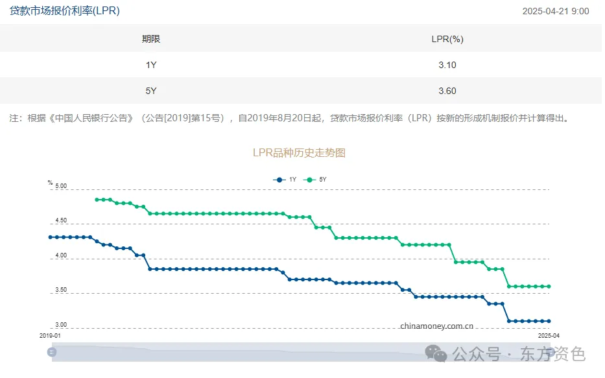Click the footnote starting with 注：根据
This screenshot has width=605, height=378.
click(x=290, y=118)
